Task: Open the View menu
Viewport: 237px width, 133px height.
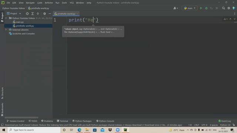Action: point(21,3)
